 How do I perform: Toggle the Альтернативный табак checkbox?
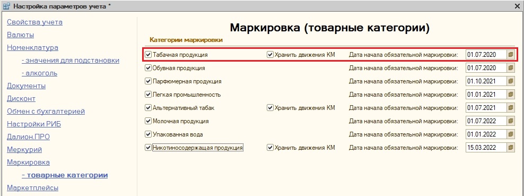(x=149, y=108)
